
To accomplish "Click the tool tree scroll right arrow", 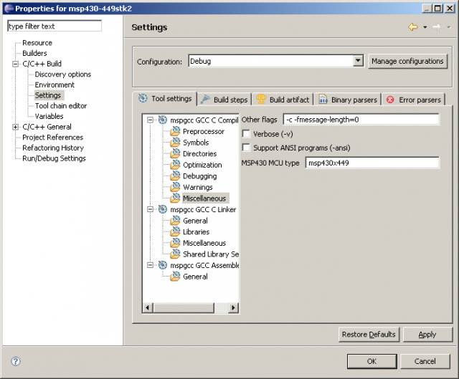I will 233,307.
